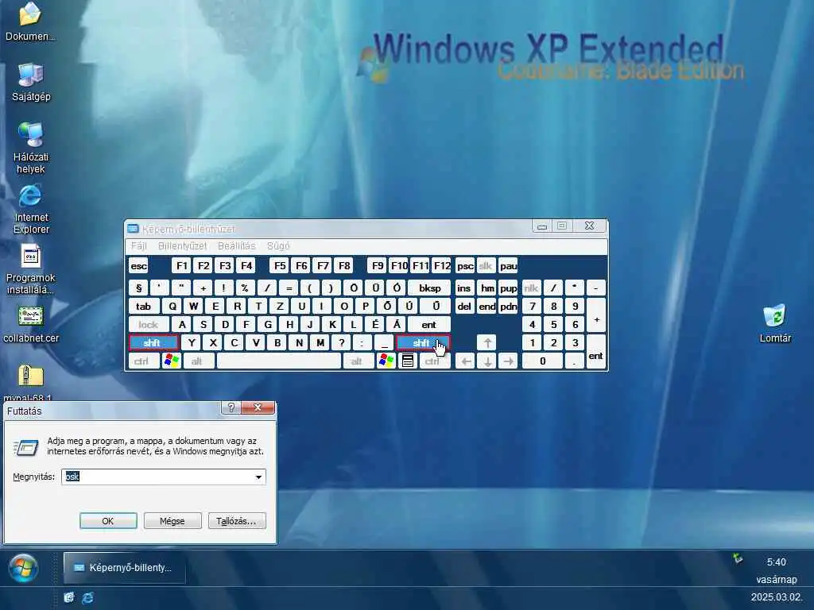Click the § key on keyboard

point(138,288)
